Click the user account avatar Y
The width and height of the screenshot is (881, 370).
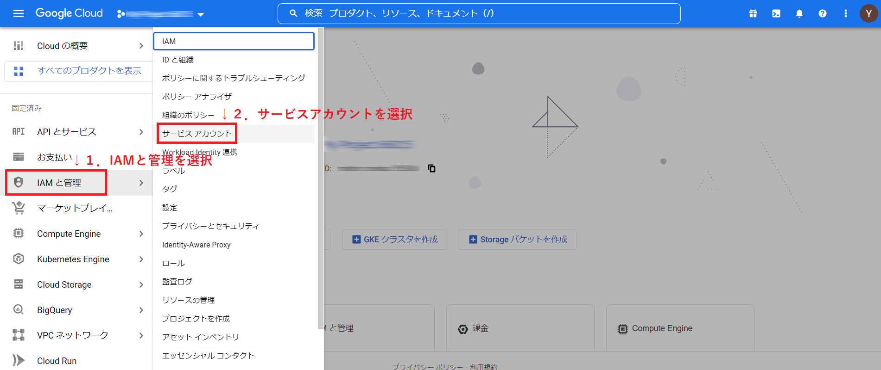tap(869, 14)
